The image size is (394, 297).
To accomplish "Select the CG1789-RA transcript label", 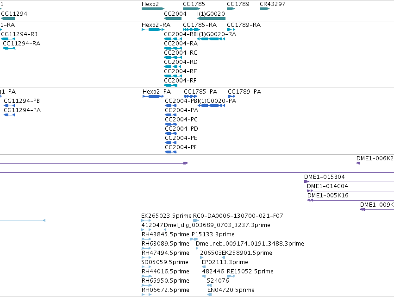I will click(x=244, y=25).
